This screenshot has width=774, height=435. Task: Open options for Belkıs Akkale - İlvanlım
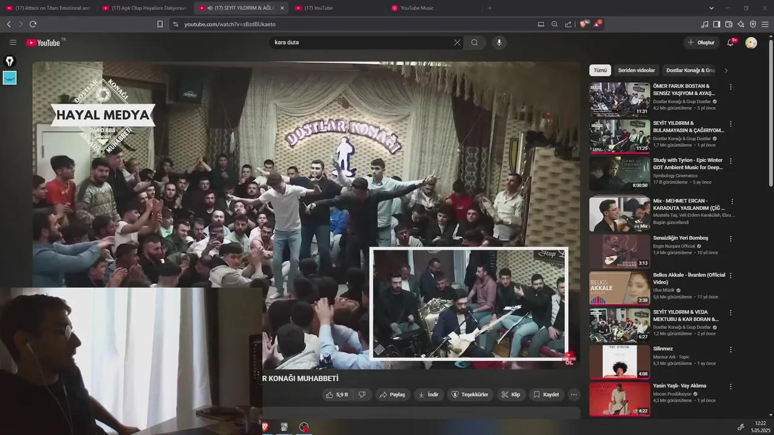(x=730, y=275)
